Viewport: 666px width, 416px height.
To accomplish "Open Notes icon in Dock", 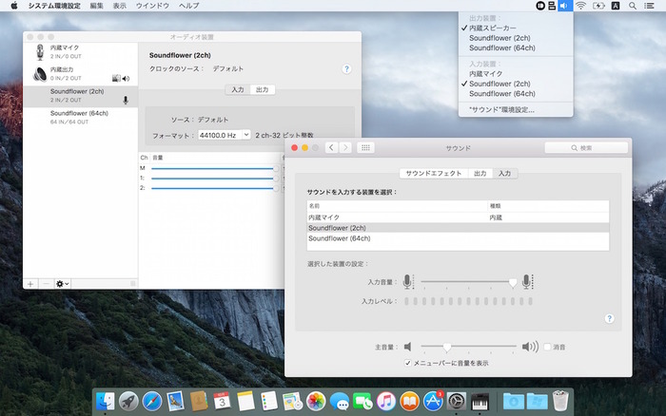I will pyautogui.click(x=245, y=401).
